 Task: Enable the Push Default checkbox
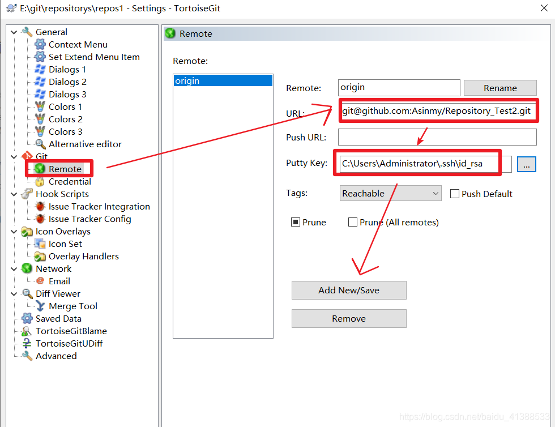tap(454, 194)
